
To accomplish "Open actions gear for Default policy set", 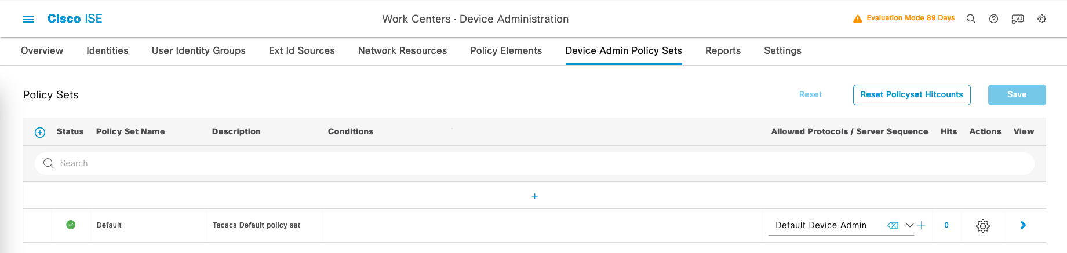I will click(982, 226).
